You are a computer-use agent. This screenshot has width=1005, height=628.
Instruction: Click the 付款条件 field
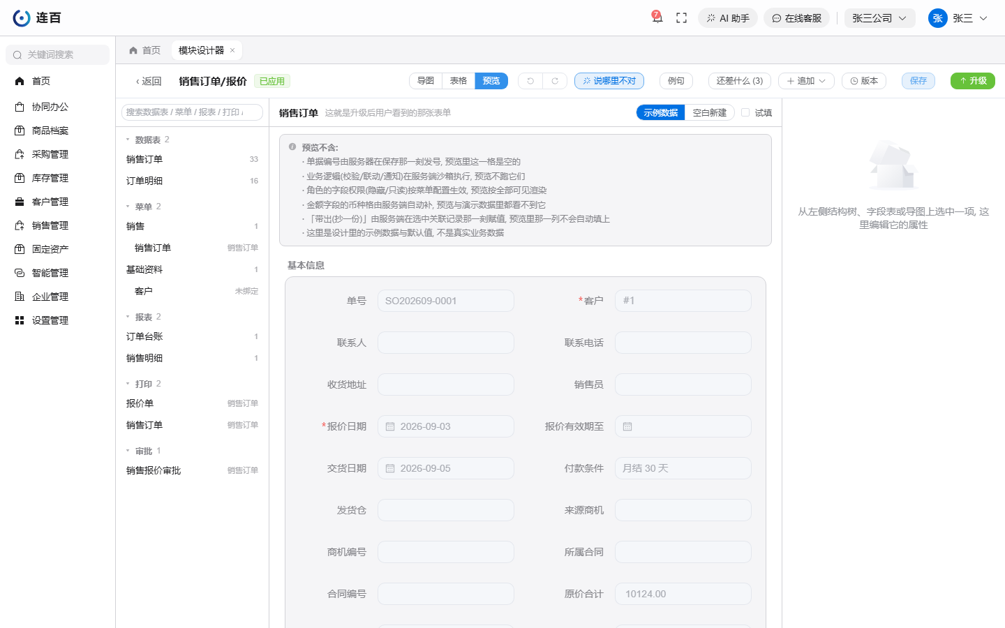[x=683, y=468]
